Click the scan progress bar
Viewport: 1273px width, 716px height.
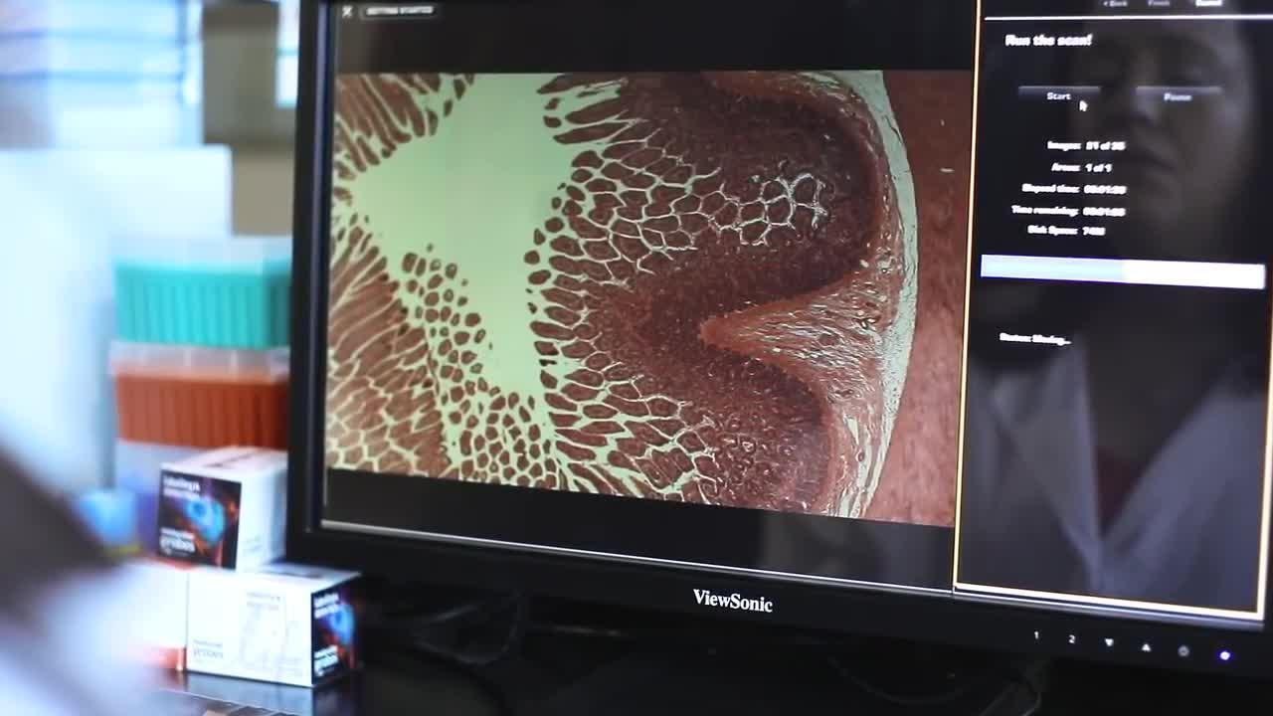(x=1122, y=271)
